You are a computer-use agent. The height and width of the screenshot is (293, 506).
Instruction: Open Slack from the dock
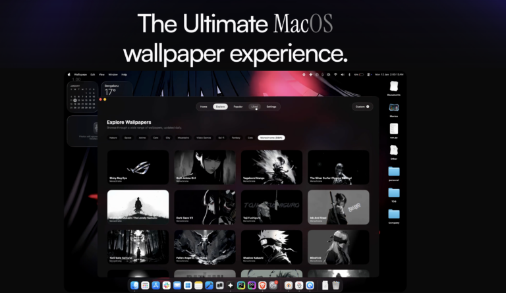pos(167,285)
